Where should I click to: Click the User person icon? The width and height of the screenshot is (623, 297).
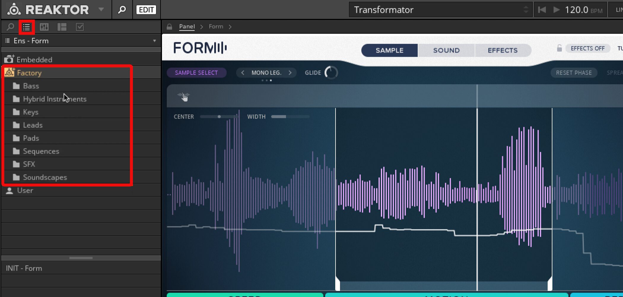point(9,191)
